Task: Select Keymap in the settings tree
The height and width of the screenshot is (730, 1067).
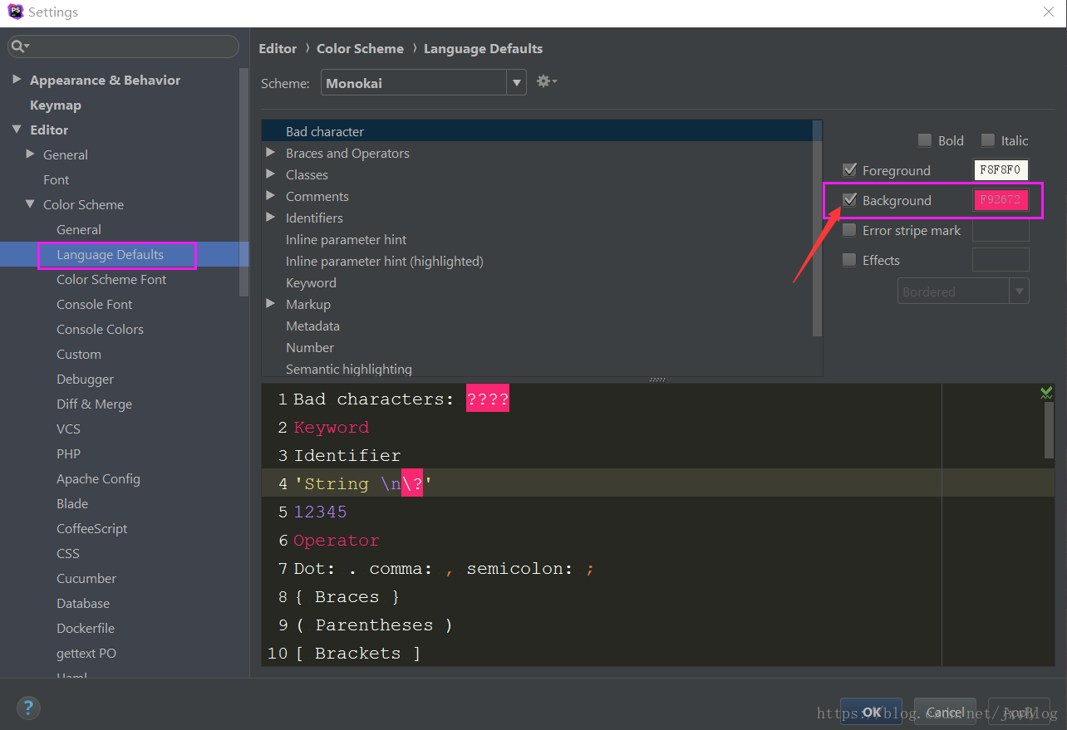Action: pos(56,105)
